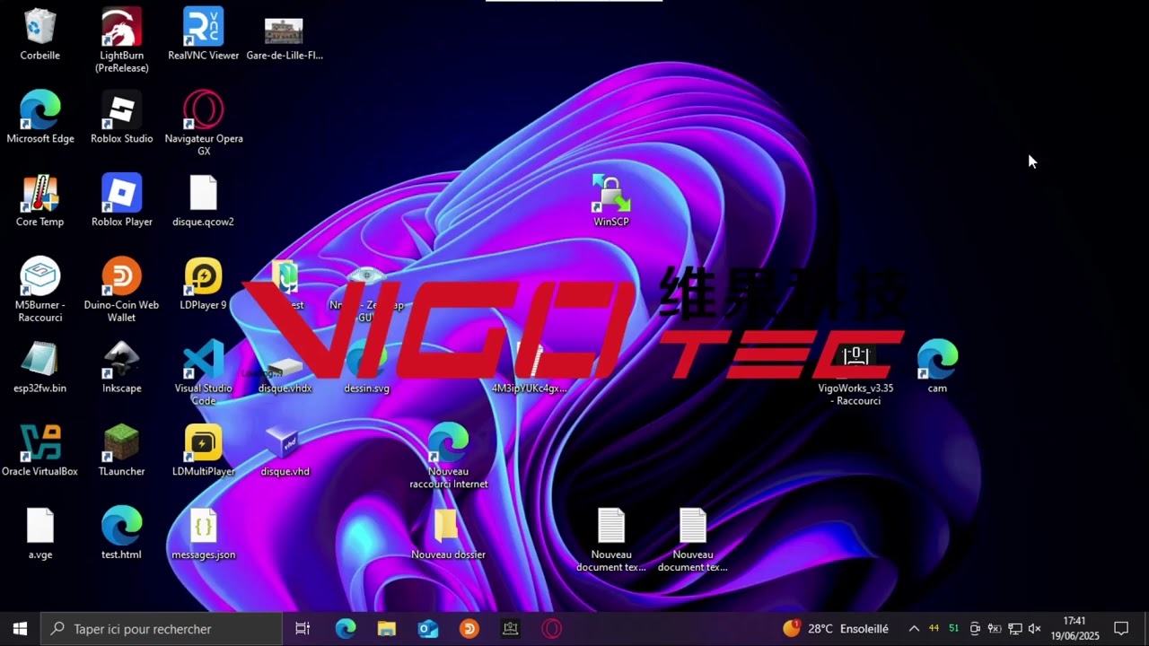
Task: Select the disque.vhdx disk image
Action: coord(285,374)
